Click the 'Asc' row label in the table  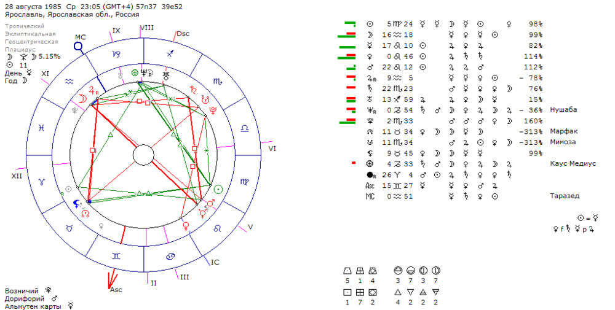(370, 185)
